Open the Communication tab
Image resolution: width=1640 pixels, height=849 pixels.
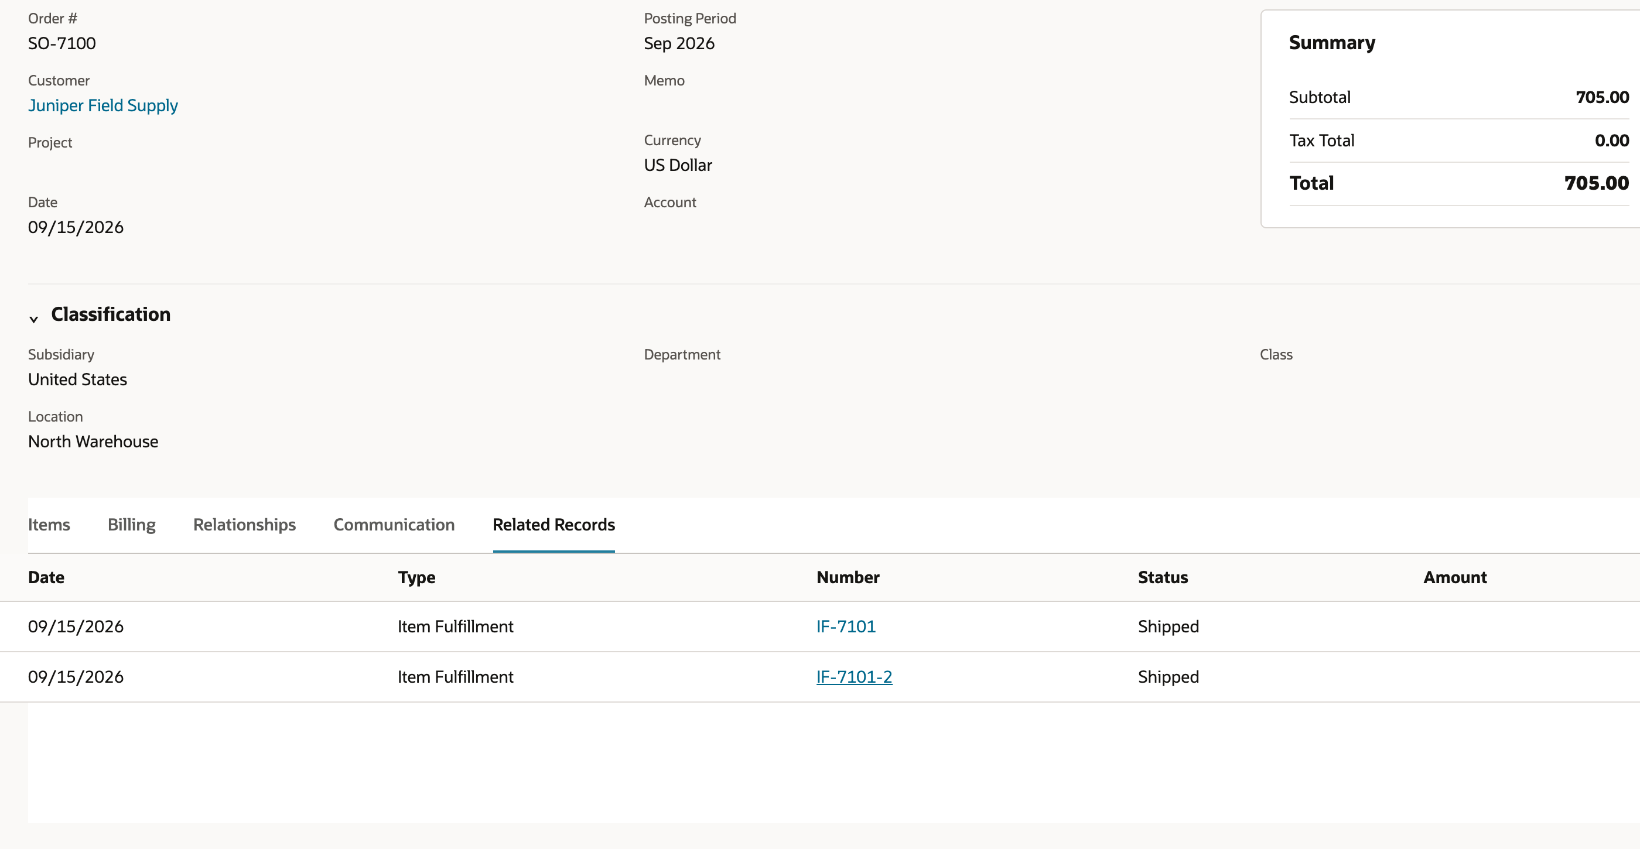click(x=394, y=525)
